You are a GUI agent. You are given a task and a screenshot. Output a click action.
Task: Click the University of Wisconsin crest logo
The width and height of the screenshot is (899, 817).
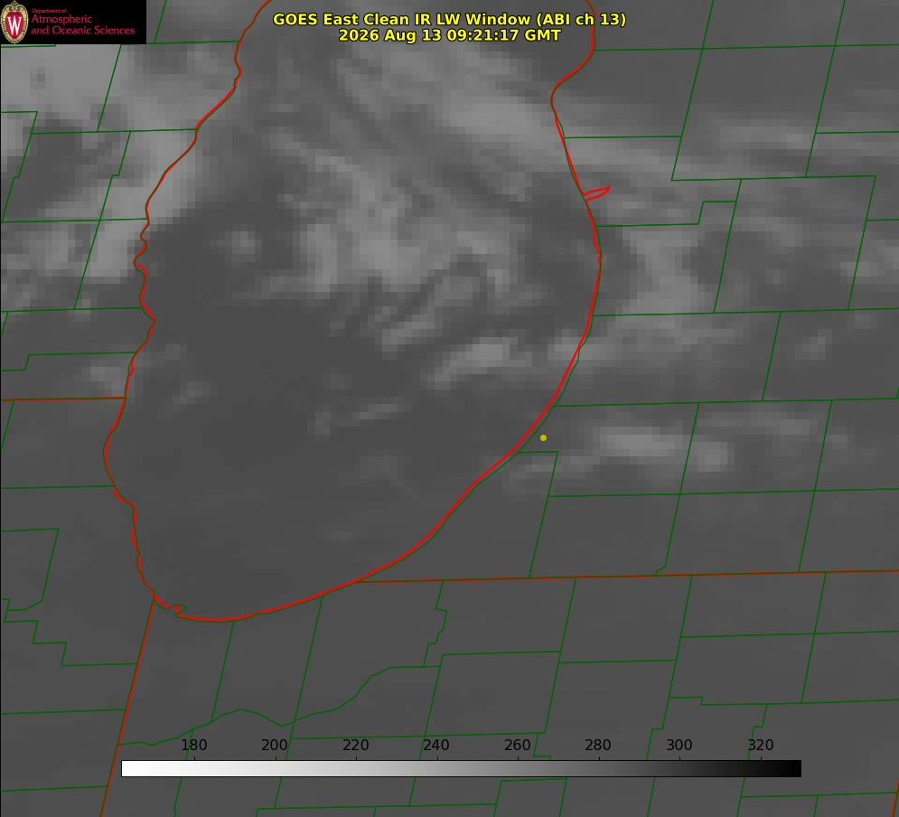click(14, 22)
